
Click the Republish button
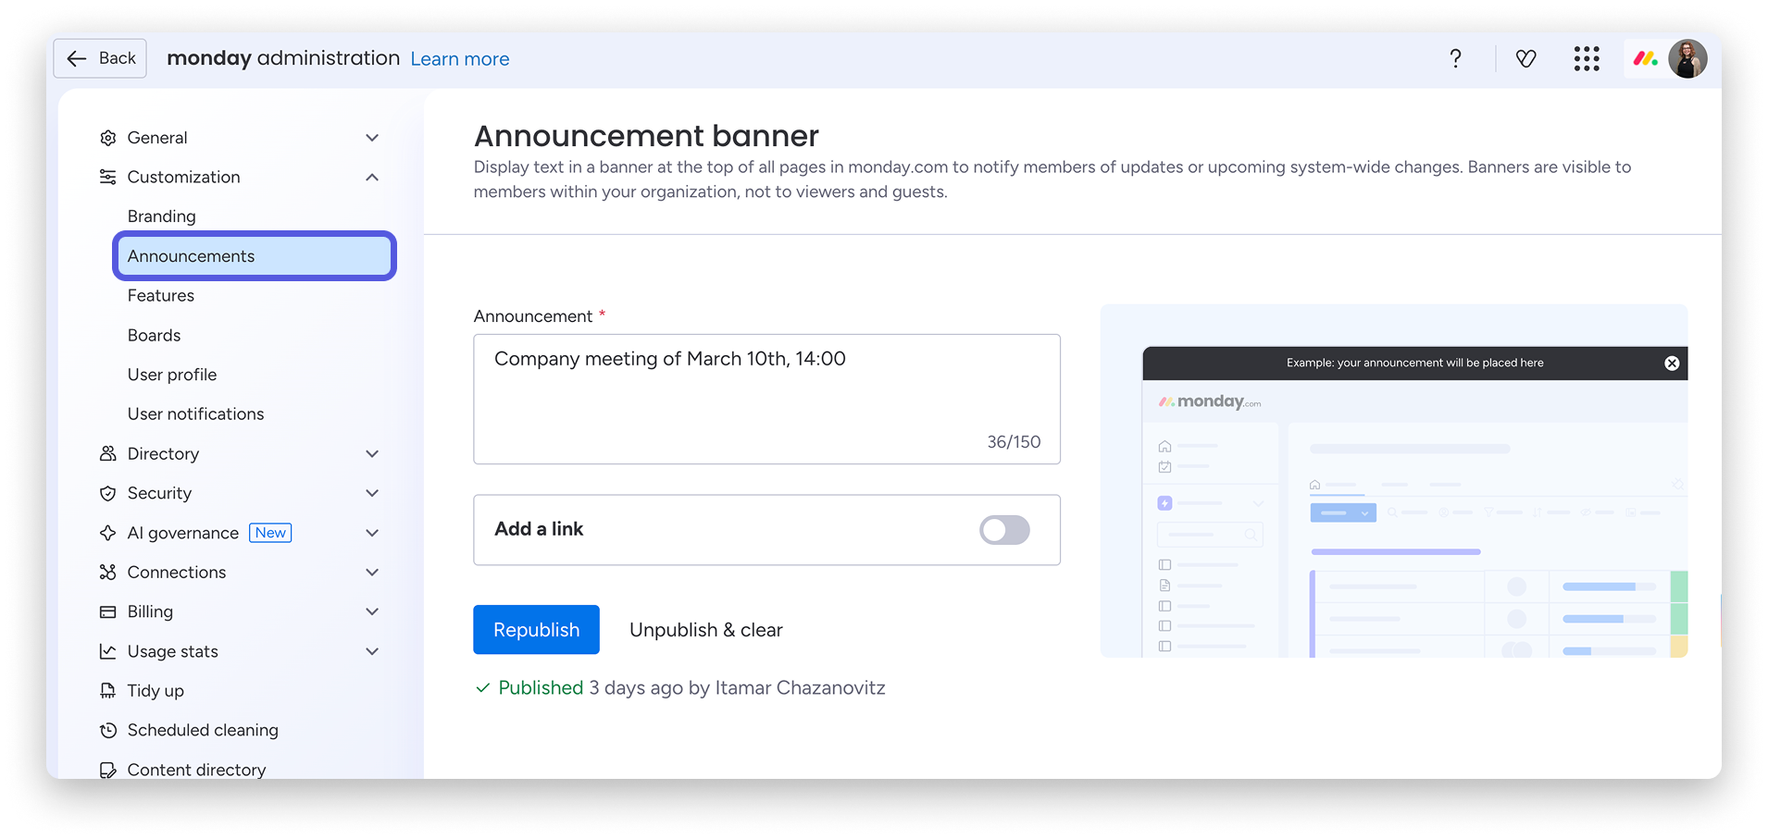(x=536, y=630)
